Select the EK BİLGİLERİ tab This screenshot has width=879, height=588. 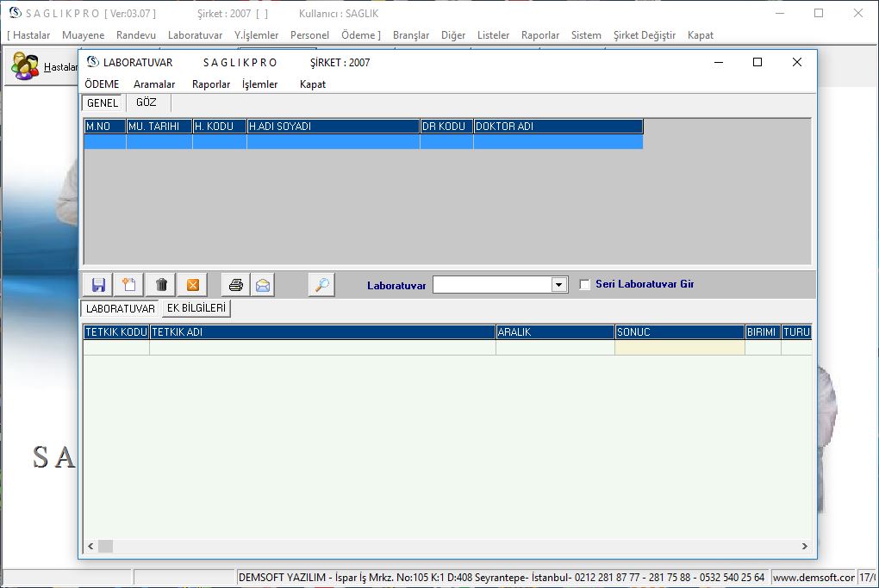pos(196,308)
